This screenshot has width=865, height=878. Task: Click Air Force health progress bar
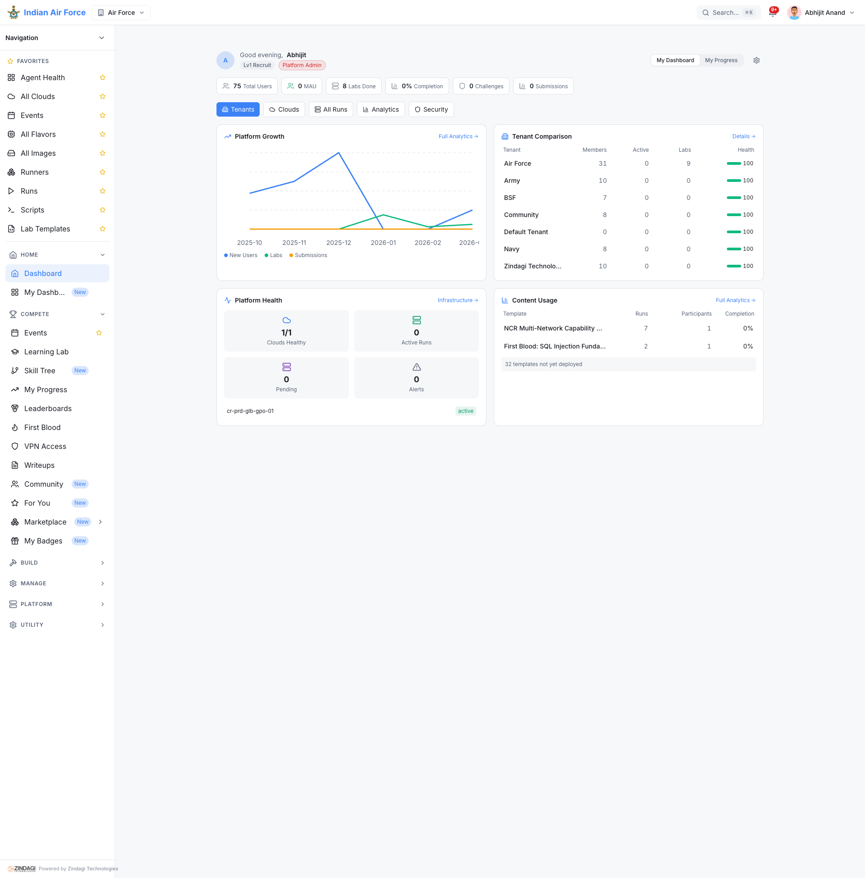(734, 163)
